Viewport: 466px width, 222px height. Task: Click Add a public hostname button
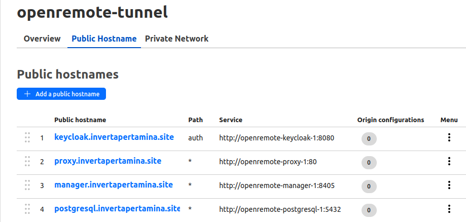click(x=61, y=94)
